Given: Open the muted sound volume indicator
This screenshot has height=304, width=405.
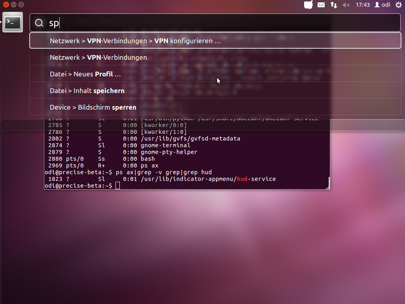Looking at the screenshot, I should coord(346,5).
